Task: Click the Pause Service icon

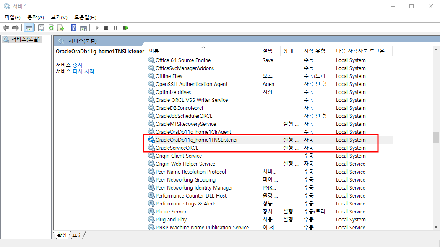Action: pos(116,28)
